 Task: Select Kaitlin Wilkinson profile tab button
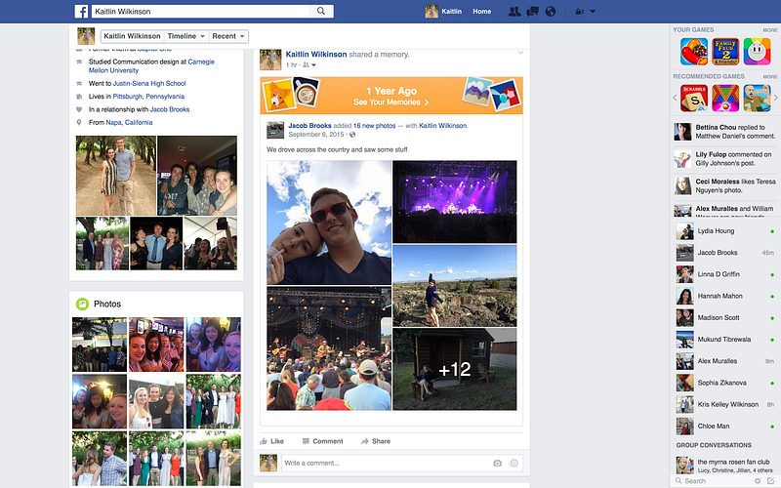132,36
